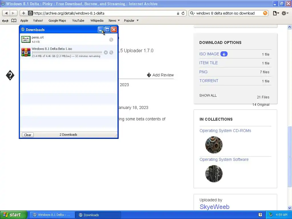Click the Downloads window resize grip
This screenshot has width=292, height=219.
pos(116,136)
